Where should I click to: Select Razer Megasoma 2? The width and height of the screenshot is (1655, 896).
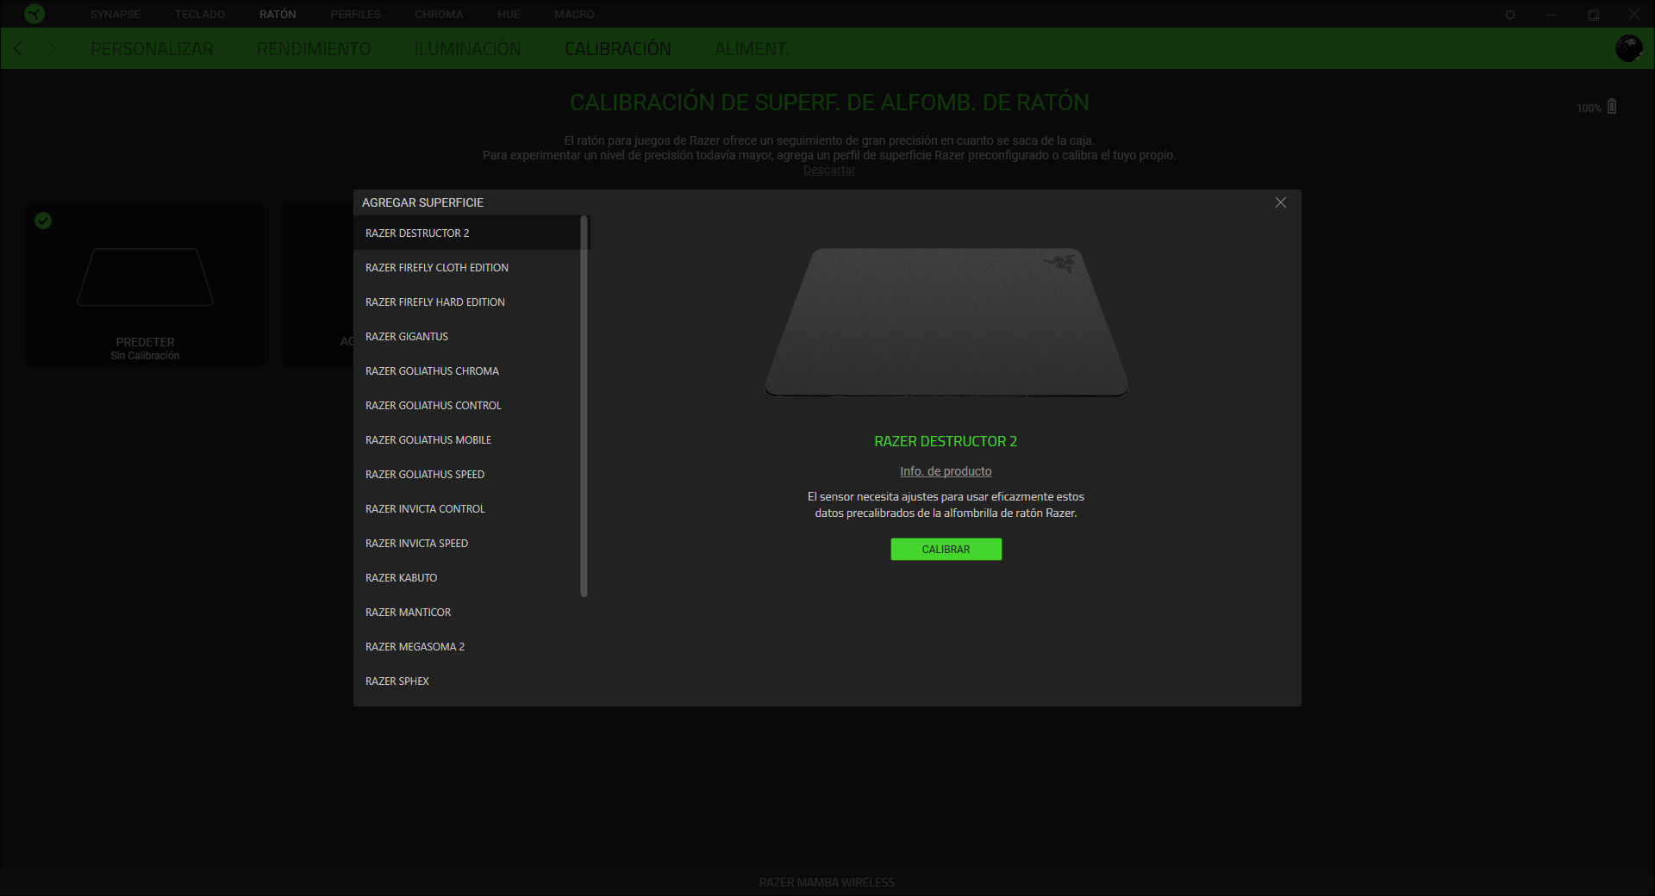pyautogui.click(x=467, y=647)
